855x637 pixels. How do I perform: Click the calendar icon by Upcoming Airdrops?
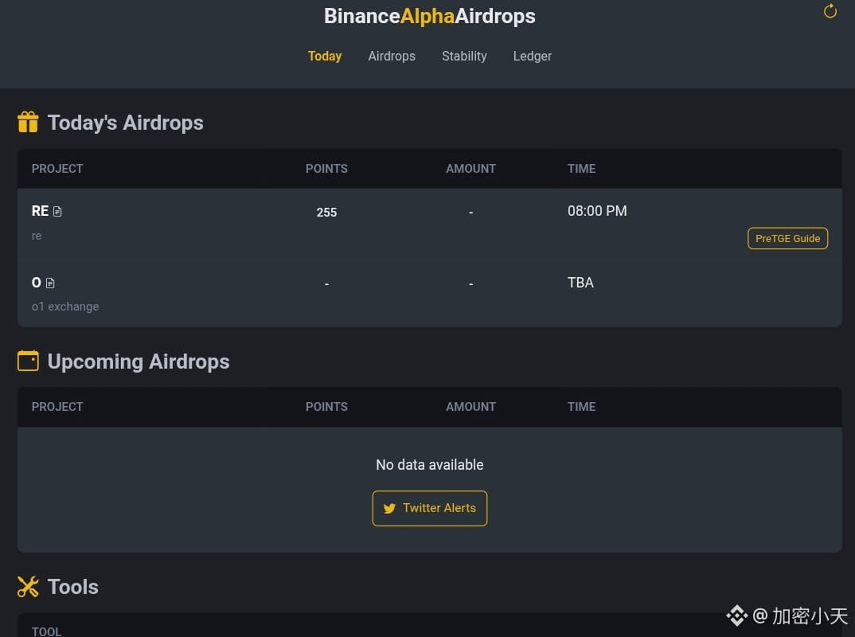point(28,361)
